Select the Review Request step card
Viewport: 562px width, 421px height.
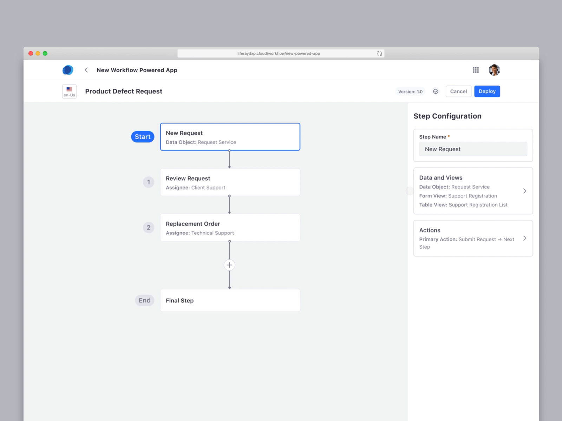(x=230, y=182)
